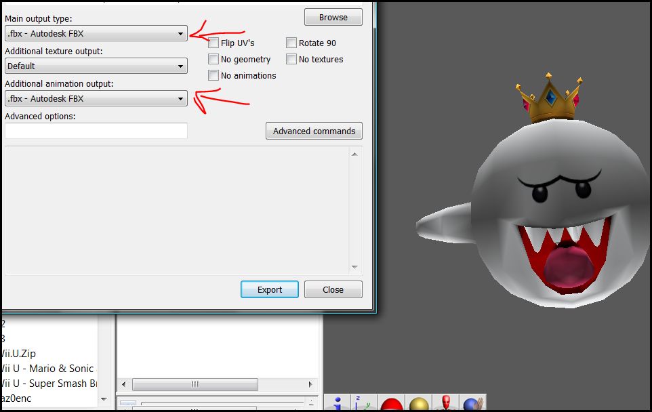
Task: Click the file list horizontal scrollbar thumb
Action: coord(195,385)
